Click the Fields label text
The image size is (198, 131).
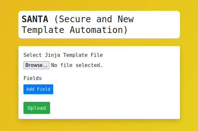click(x=33, y=78)
